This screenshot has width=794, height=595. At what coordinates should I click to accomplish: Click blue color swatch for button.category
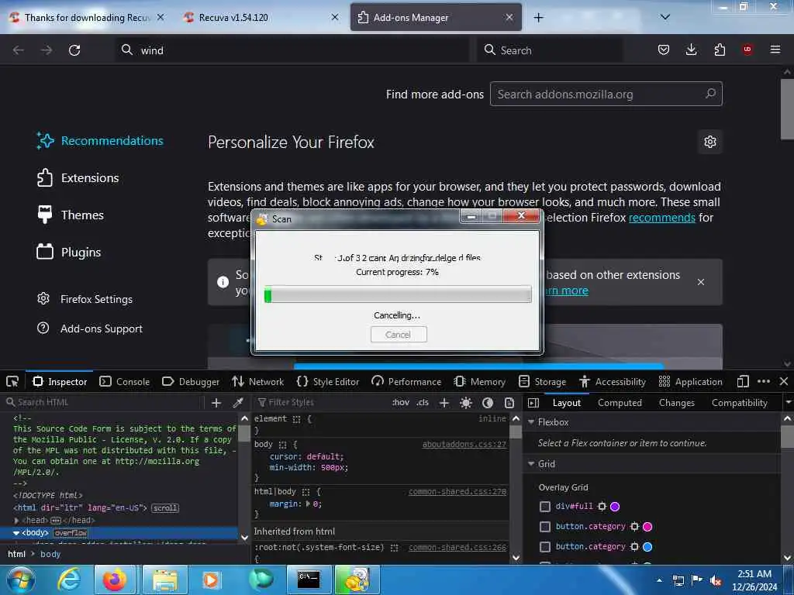point(647,547)
